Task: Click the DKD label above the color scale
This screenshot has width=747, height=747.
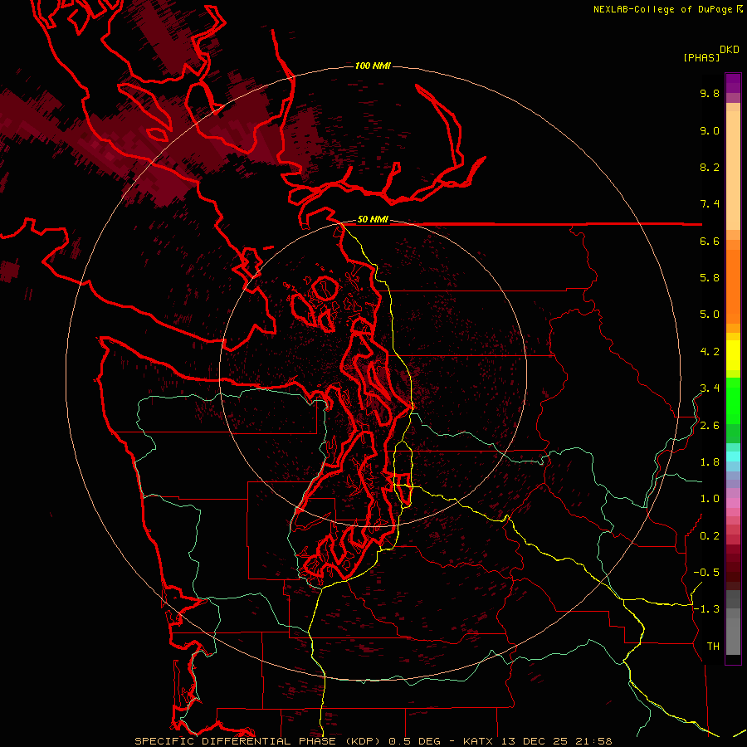Action: click(x=730, y=50)
